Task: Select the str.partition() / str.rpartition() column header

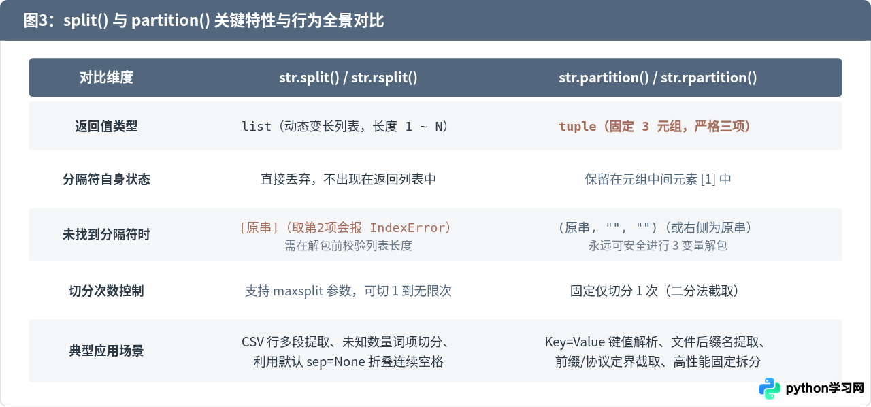Action: coord(657,78)
